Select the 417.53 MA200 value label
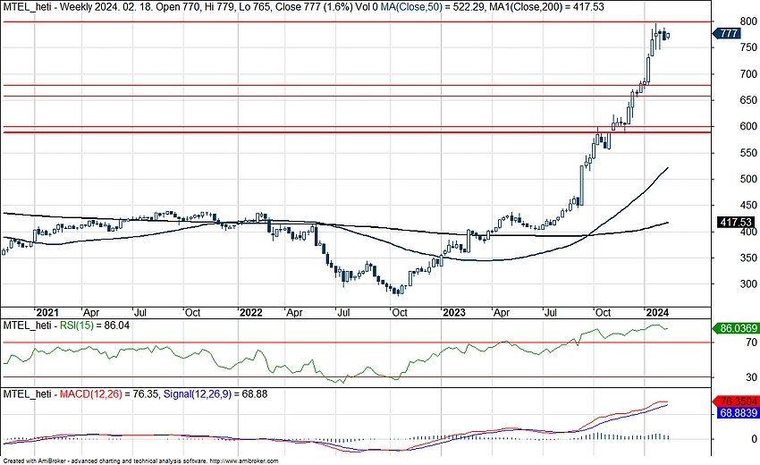This screenshot has height=465, width=760. click(x=736, y=222)
